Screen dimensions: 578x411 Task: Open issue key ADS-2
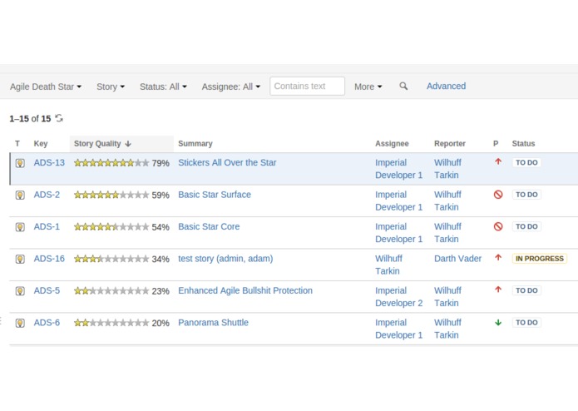(47, 195)
